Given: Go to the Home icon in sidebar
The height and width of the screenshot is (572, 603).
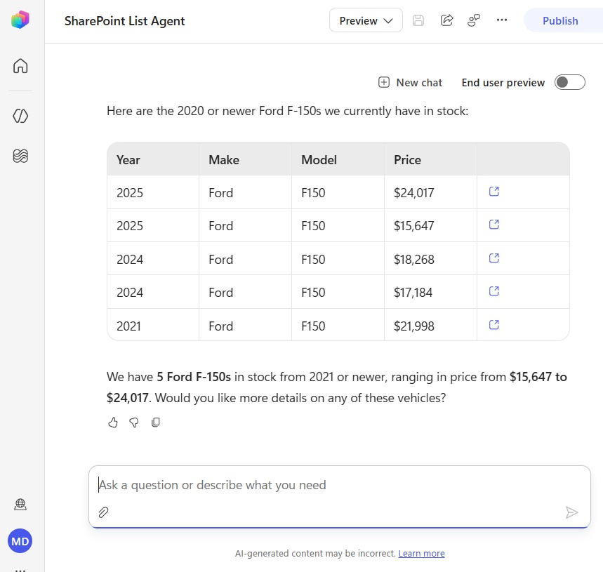Looking at the screenshot, I should point(20,66).
